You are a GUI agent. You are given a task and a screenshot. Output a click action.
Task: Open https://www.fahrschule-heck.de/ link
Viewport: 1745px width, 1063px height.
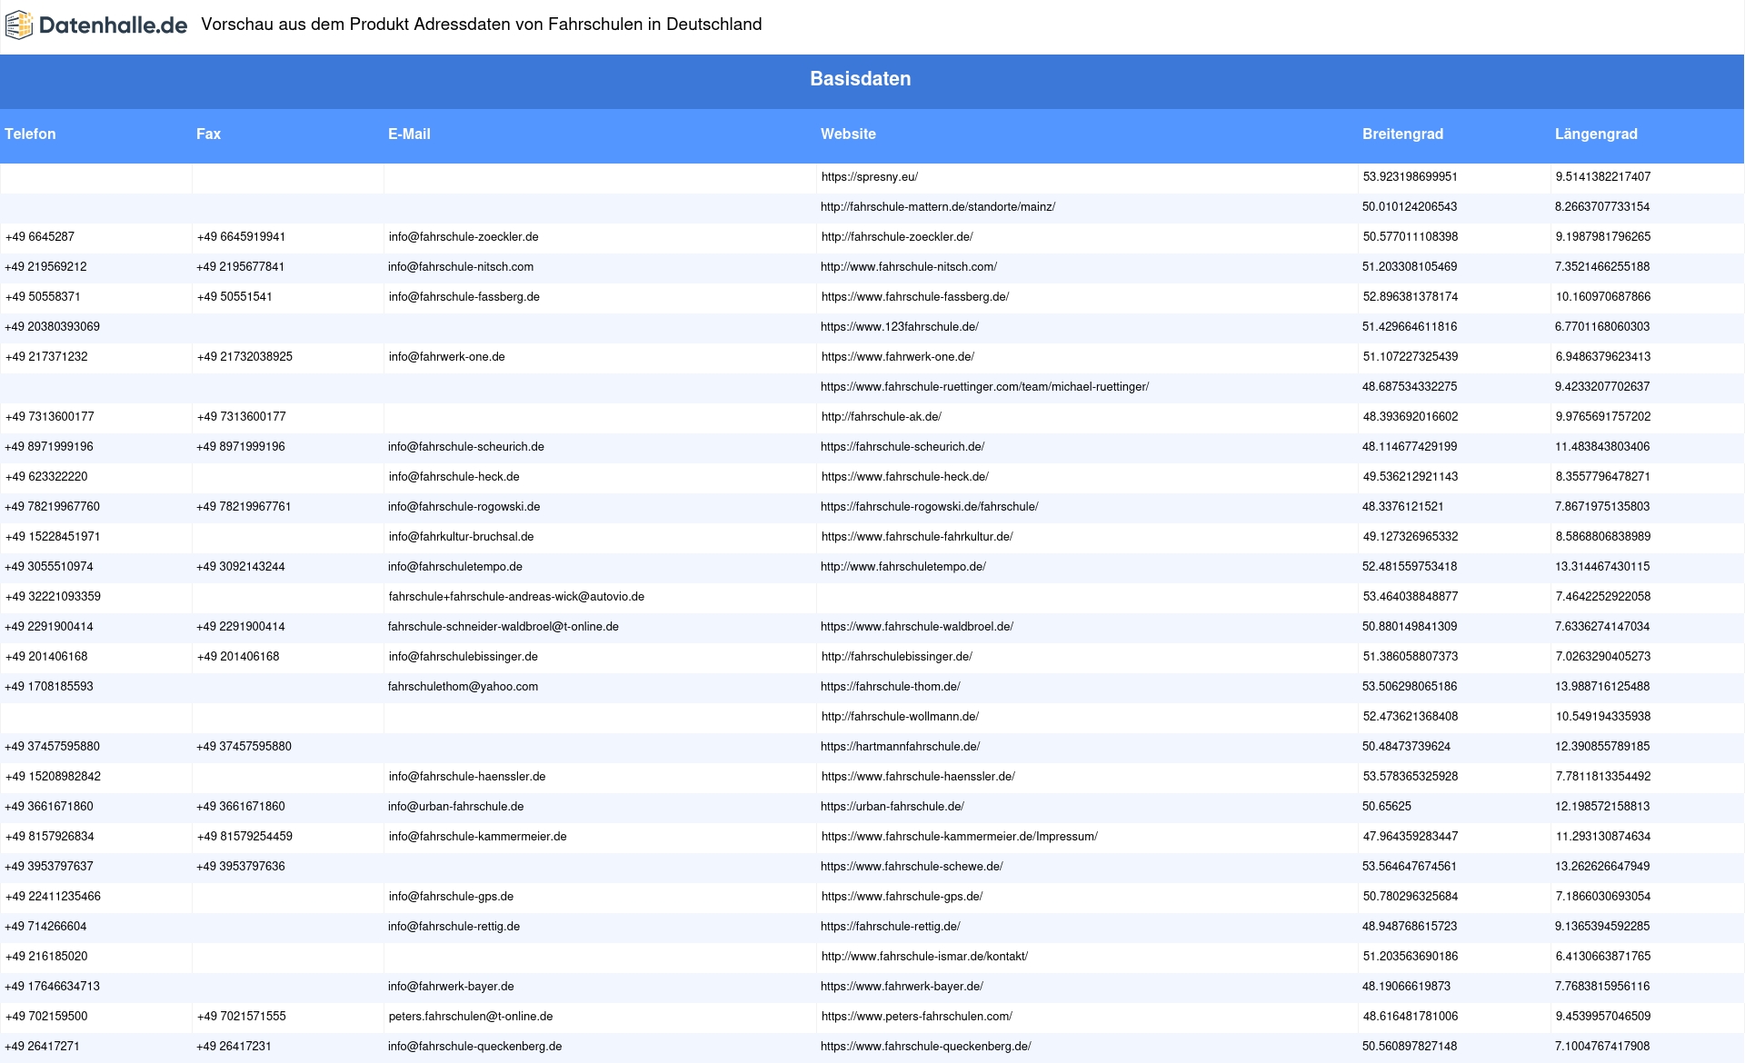point(905,477)
